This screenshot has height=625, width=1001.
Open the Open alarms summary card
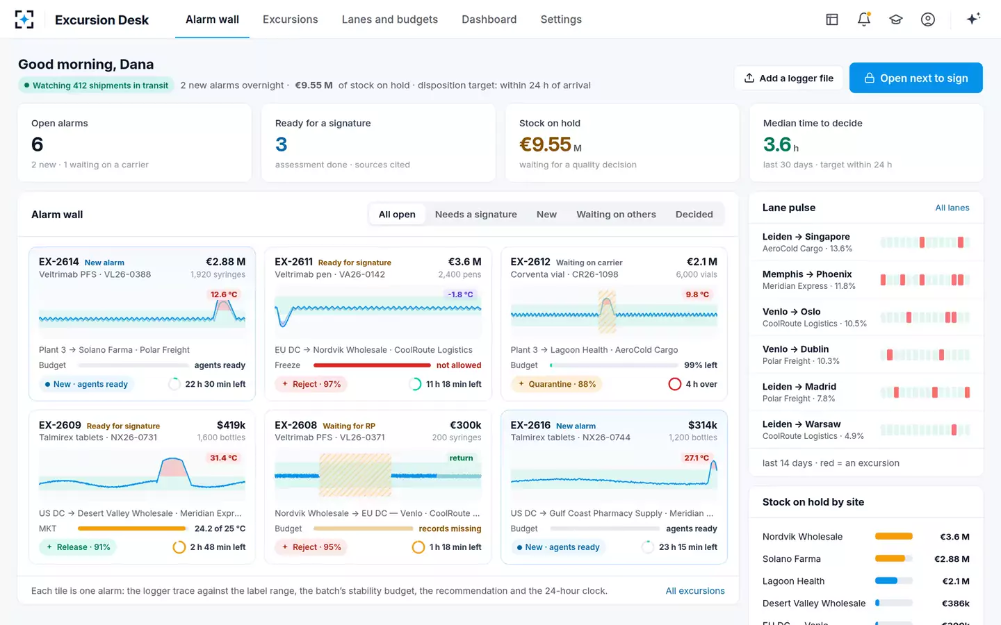pyautogui.click(x=135, y=143)
